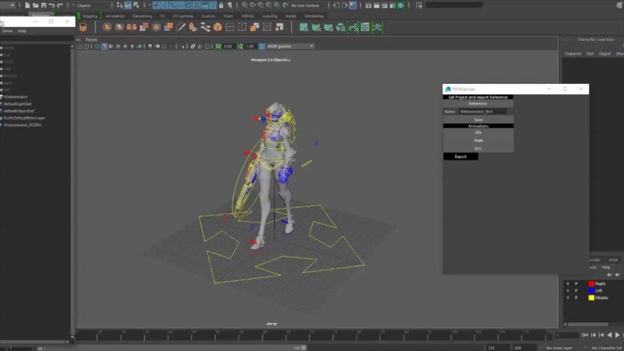This screenshot has width=624, height=351.
Task: Open the Render View icon in the status line
Action: (369, 5)
